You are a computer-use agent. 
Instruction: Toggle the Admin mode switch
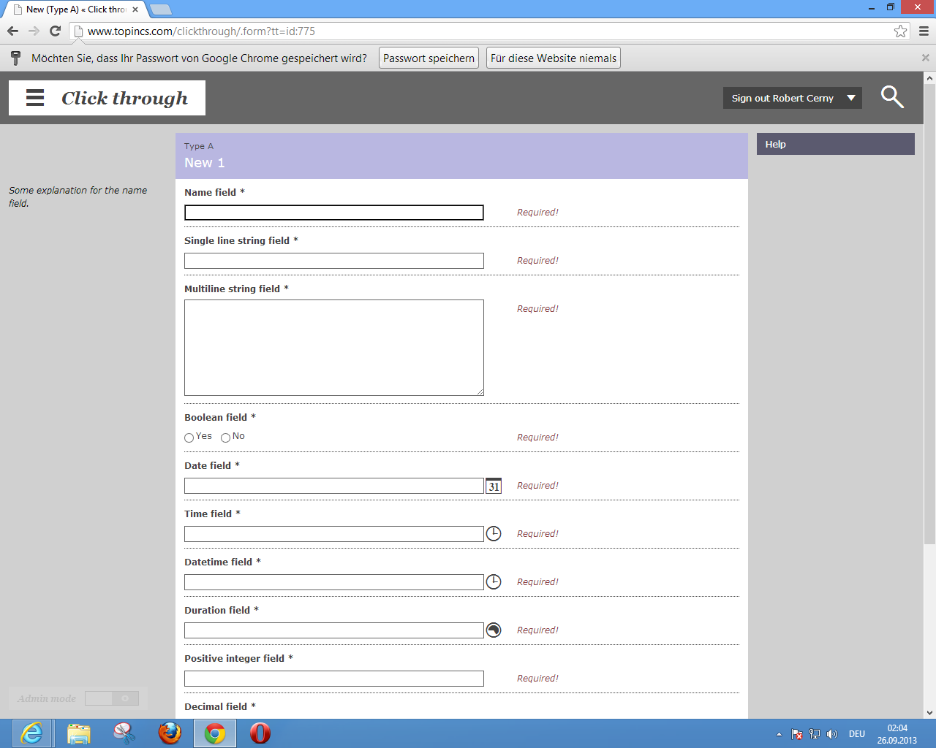[112, 699]
